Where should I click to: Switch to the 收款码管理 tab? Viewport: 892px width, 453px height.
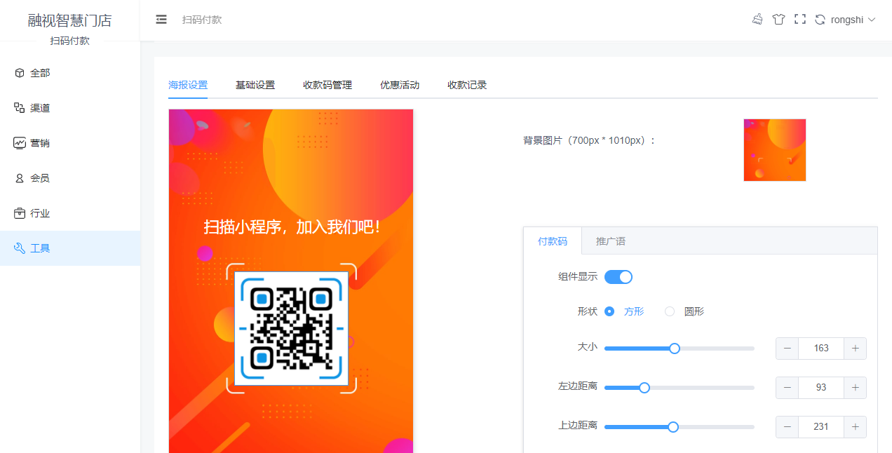pos(327,85)
